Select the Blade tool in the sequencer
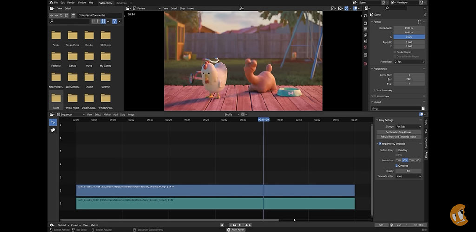This screenshot has height=232, width=476. [53, 130]
